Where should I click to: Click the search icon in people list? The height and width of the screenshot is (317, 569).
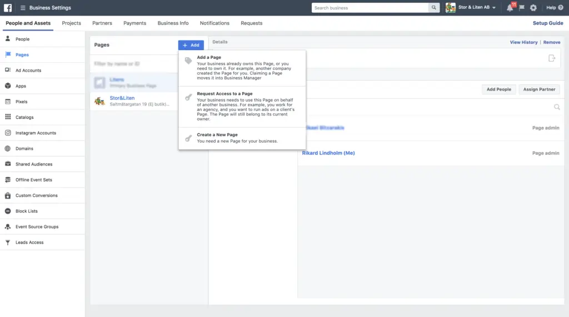pos(557,107)
